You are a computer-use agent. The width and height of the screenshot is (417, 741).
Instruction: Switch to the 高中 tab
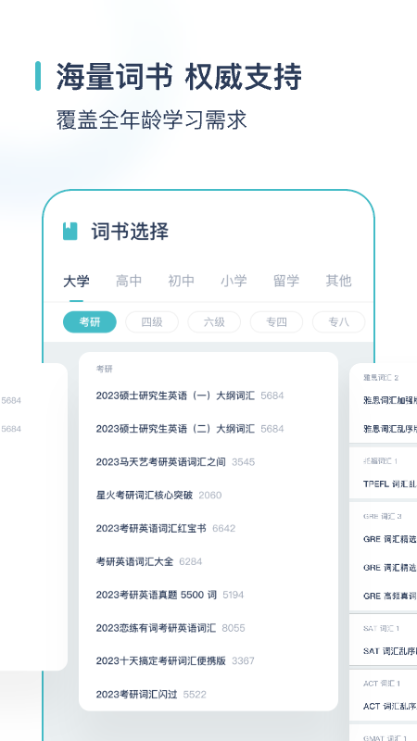pos(129,282)
